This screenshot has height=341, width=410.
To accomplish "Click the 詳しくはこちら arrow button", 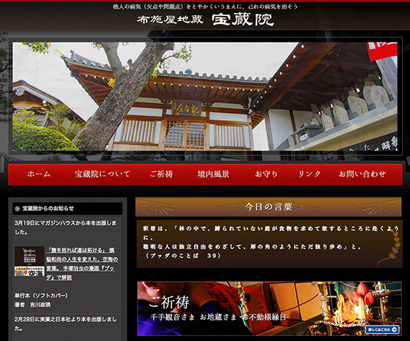I will tap(382, 329).
